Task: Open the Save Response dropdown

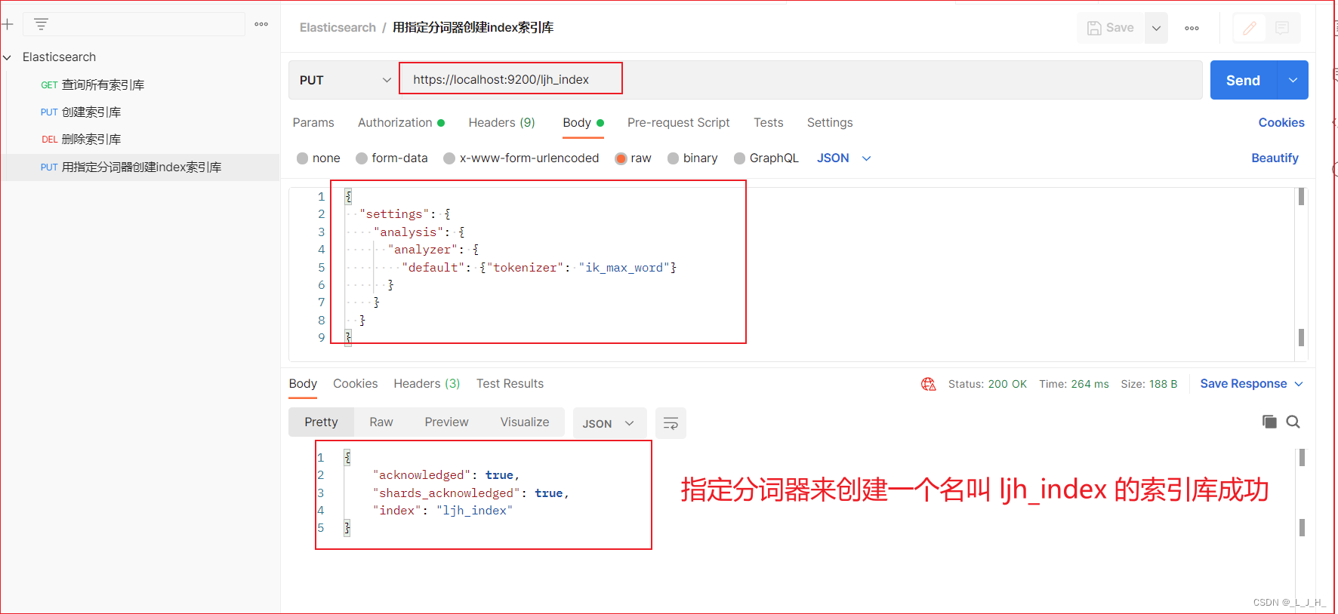Action: pos(1251,384)
